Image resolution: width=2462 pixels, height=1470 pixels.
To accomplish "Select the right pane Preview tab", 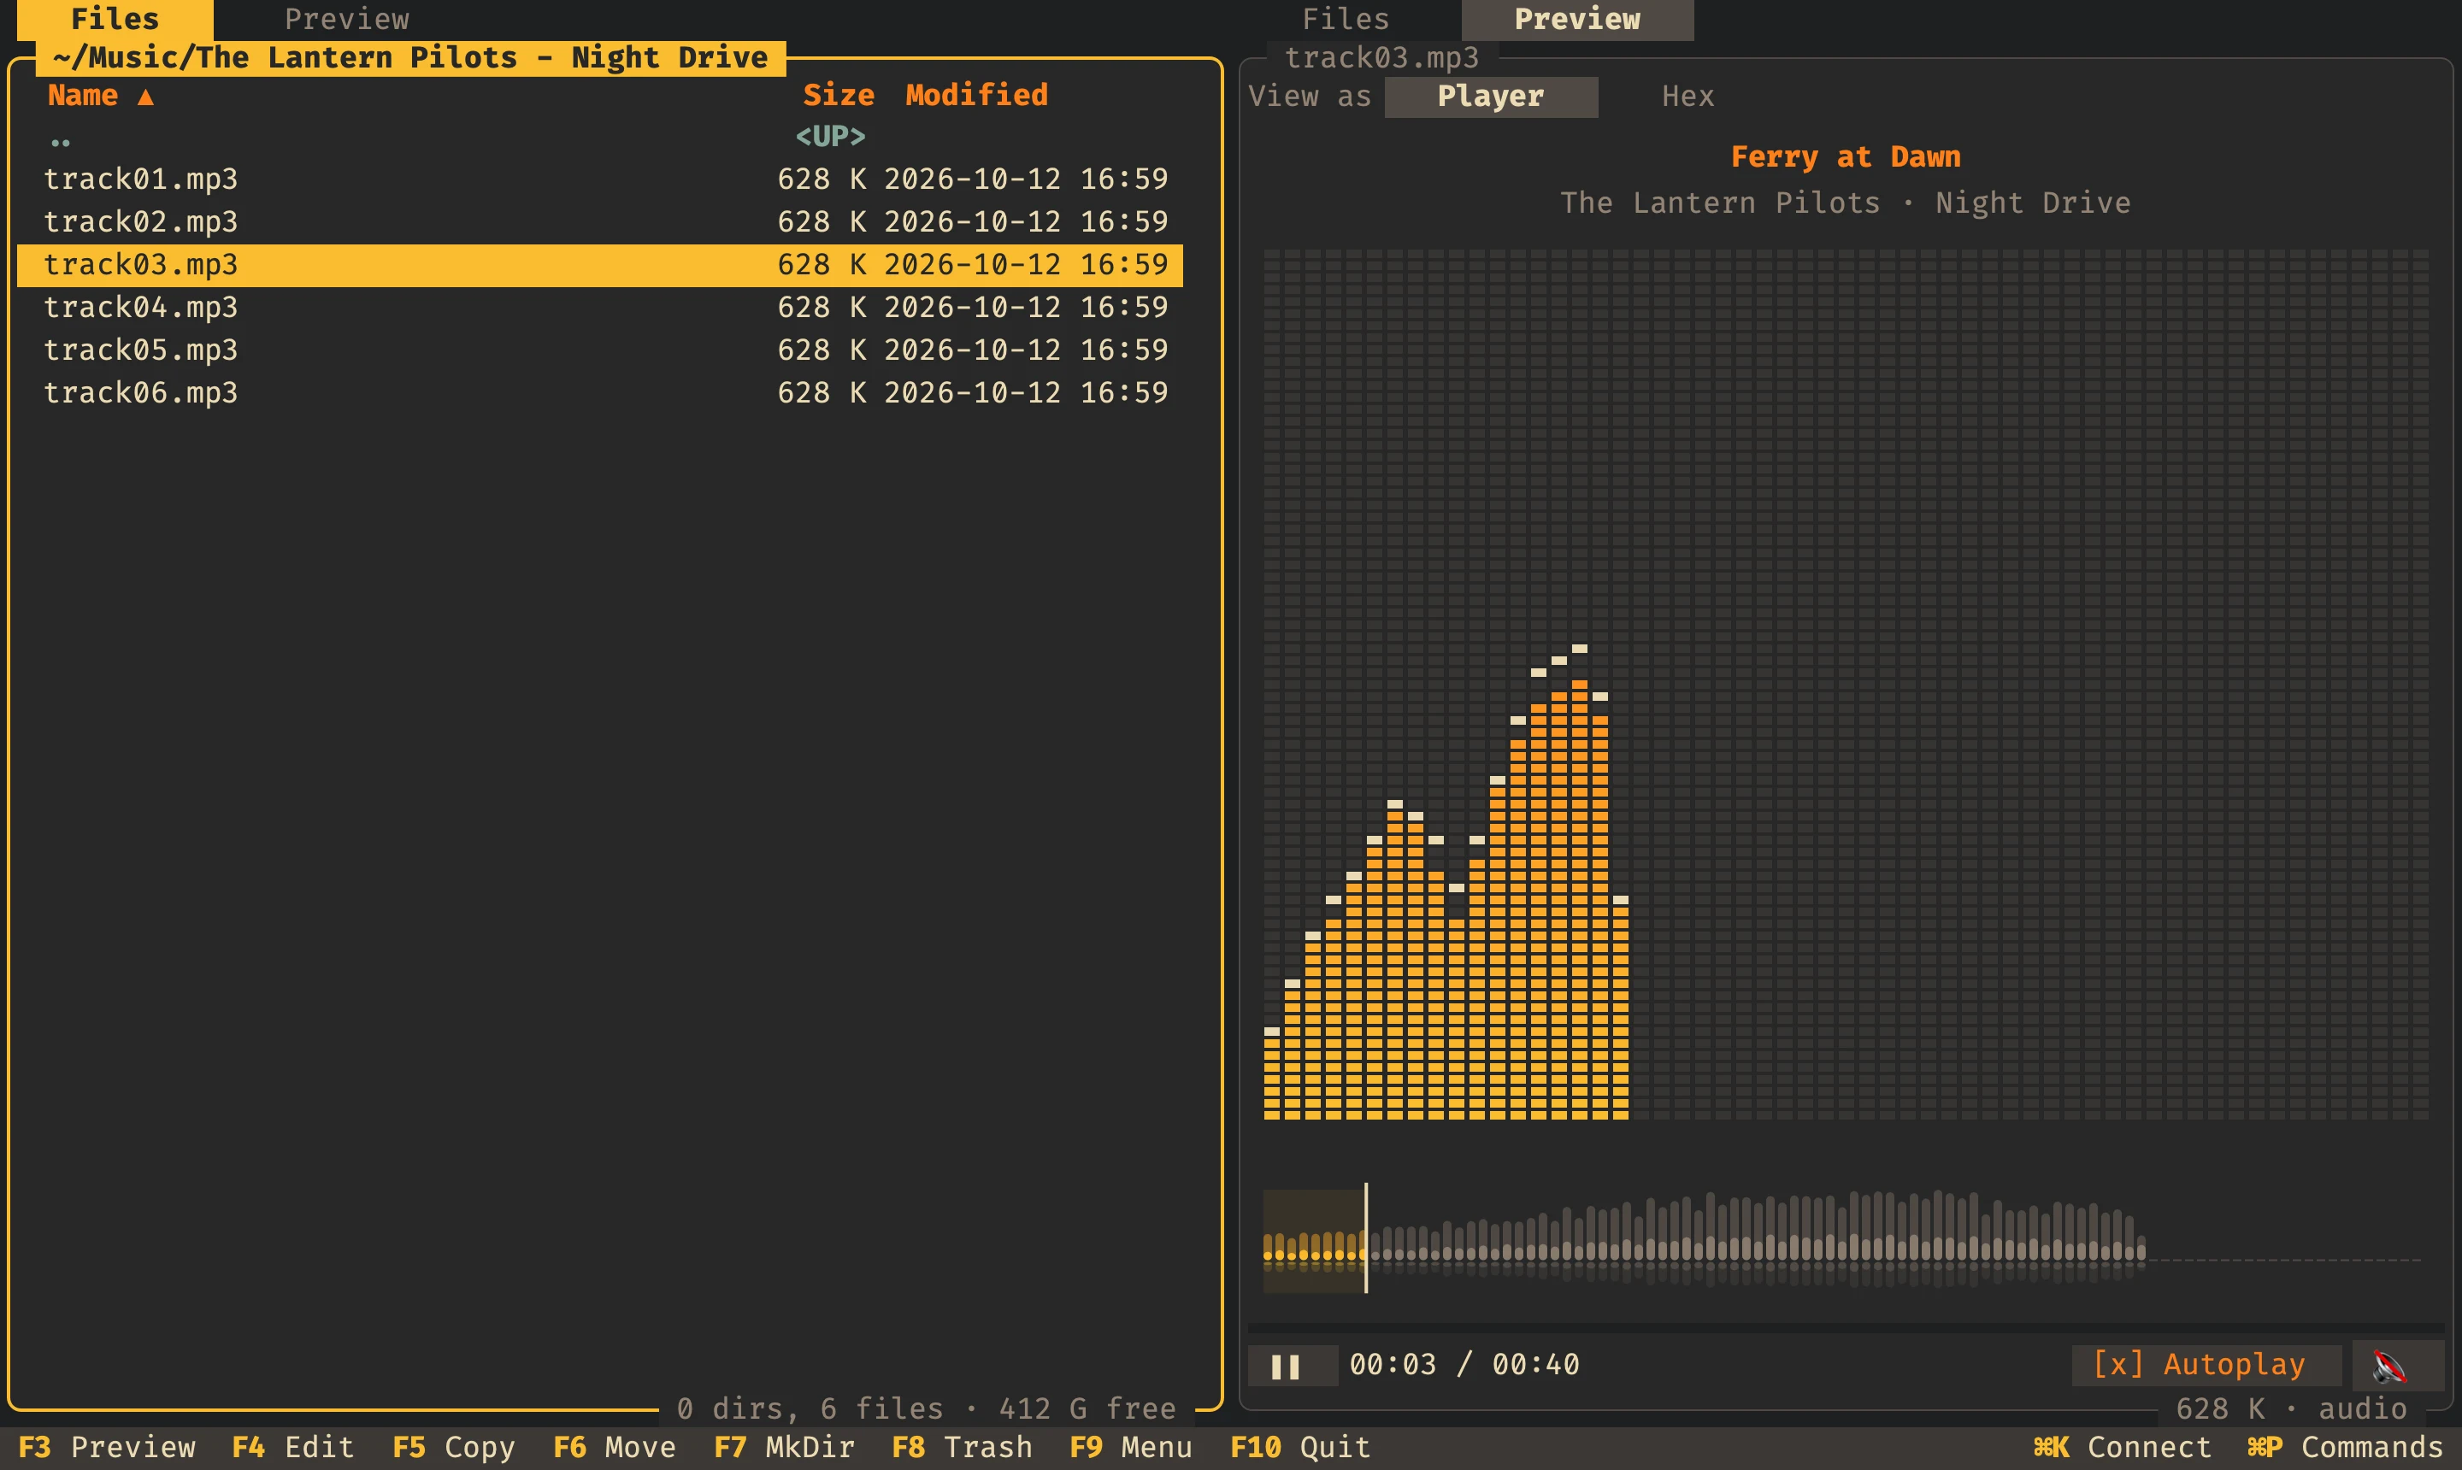I will pos(1577,20).
